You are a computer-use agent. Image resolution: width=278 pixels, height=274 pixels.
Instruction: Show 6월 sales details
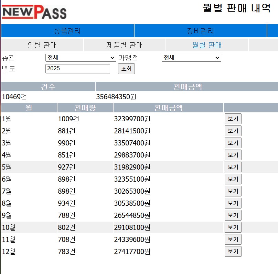233,179
